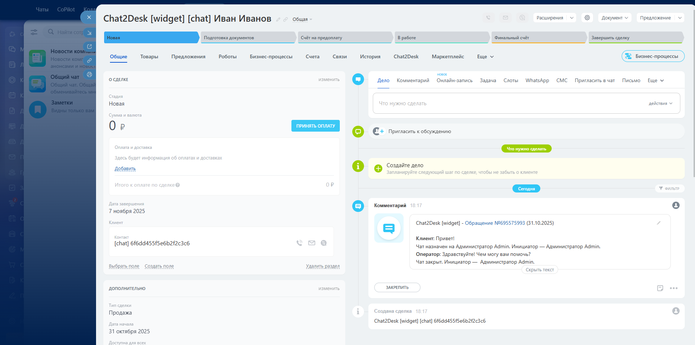Click the green plus icon to create a deal activity
695x345 pixels.
[x=378, y=169]
